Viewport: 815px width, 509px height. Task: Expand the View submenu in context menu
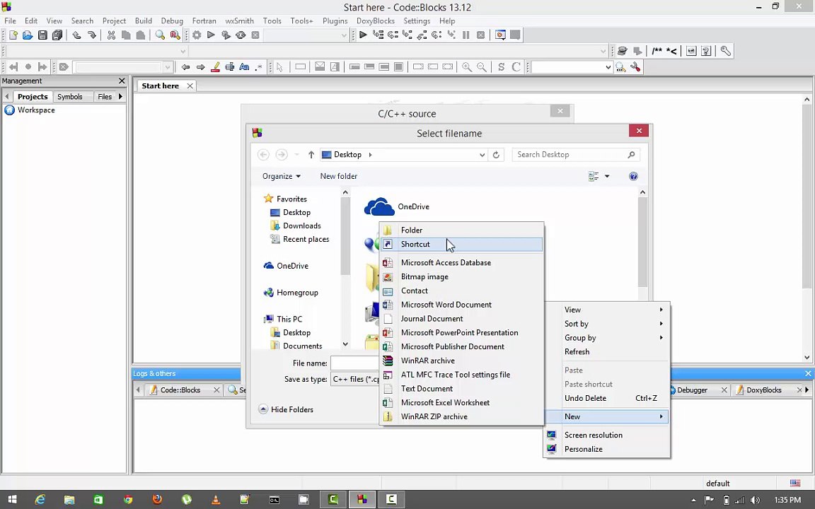[606, 310]
